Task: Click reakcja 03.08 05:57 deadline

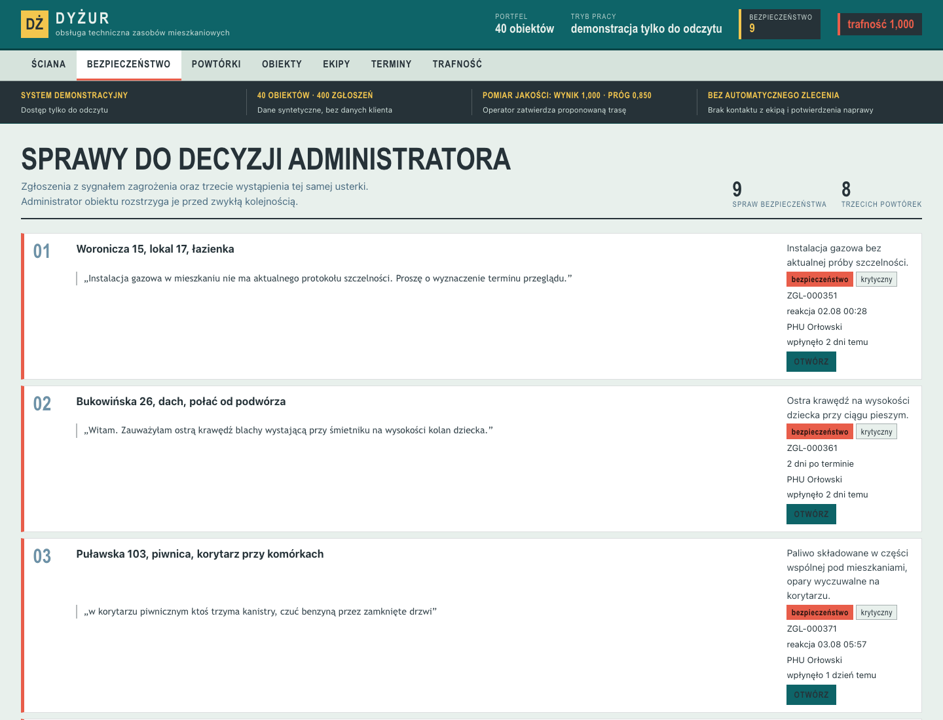Action: pyautogui.click(x=826, y=644)
